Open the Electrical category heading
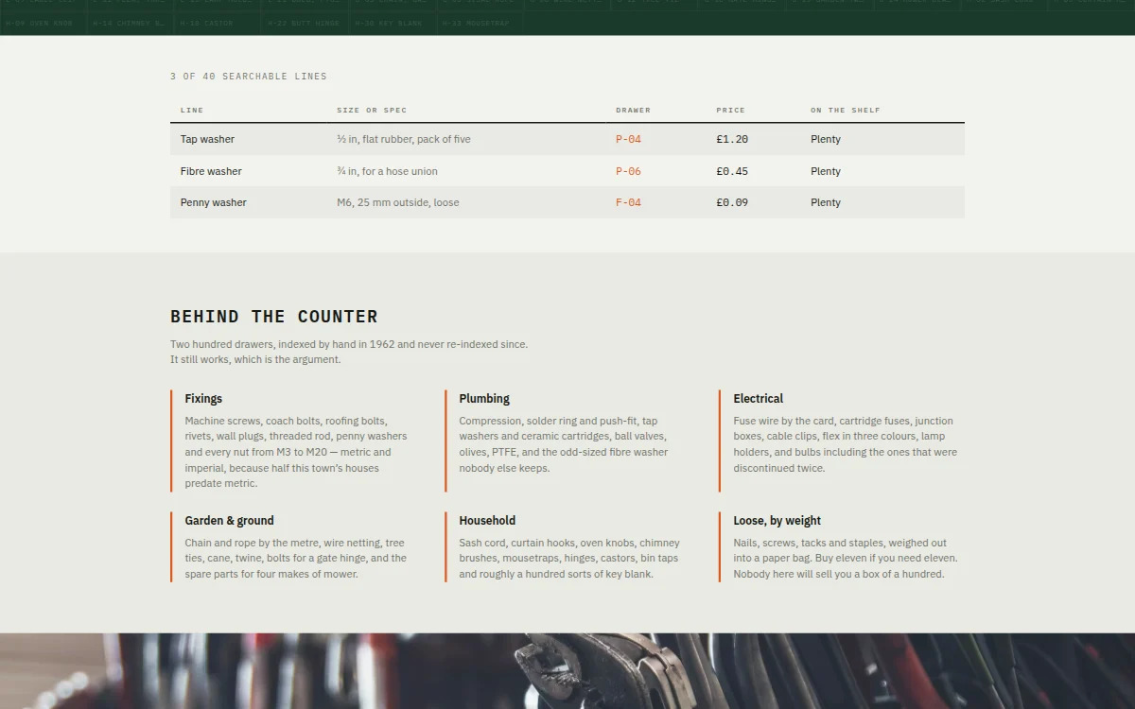 [x=758, y=399]
